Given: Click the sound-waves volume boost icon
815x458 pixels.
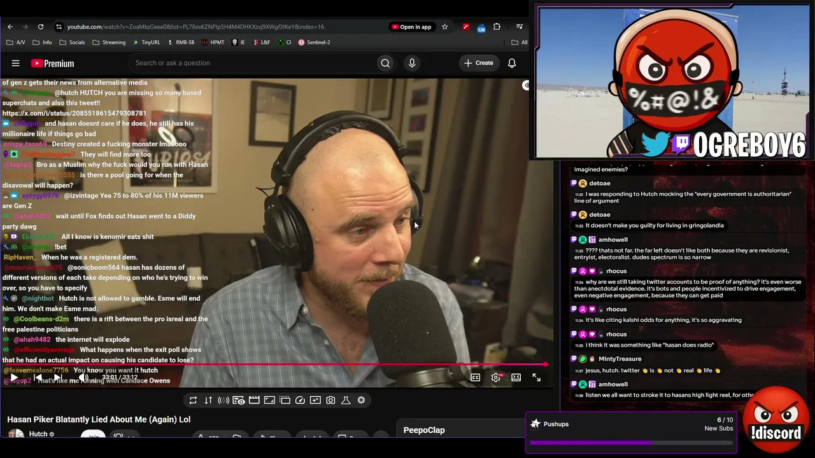Looking at the screenshot, I should click(223, 400).
